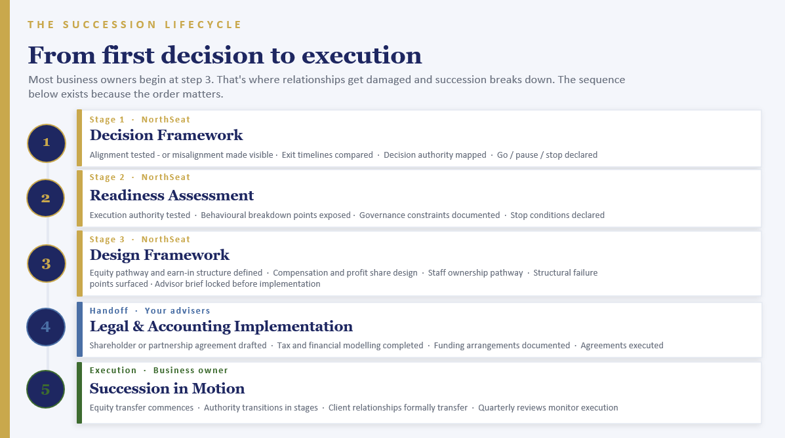
Task: Select the 'Stage 3 · NorthSeat' label
Action: coord(140,240)
